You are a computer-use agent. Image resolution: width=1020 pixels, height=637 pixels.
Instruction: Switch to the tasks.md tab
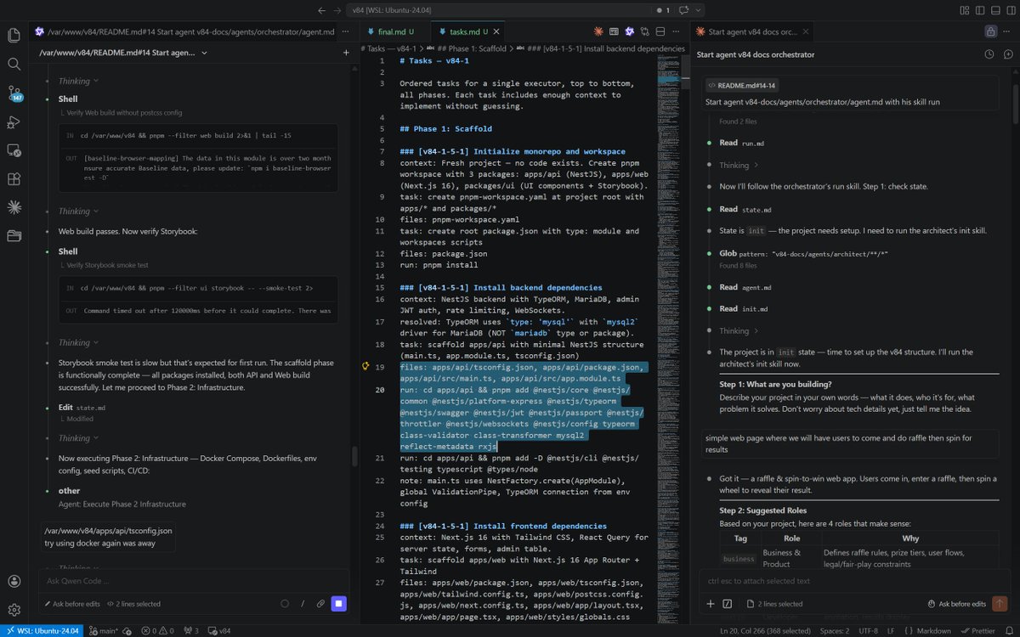pos(468,31)
